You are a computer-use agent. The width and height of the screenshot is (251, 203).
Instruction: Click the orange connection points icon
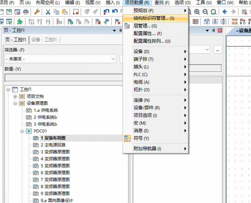coord(234,21)
